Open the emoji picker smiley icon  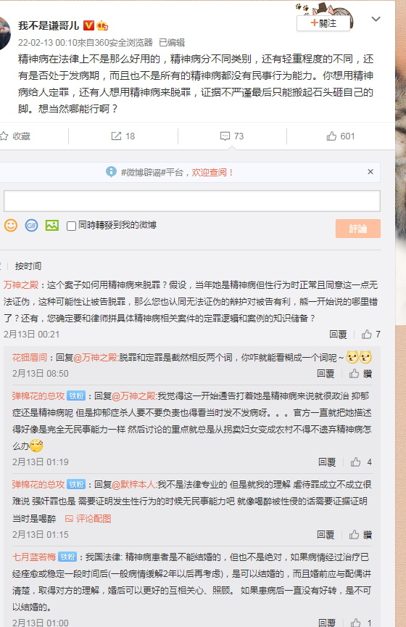coord(11,225)
